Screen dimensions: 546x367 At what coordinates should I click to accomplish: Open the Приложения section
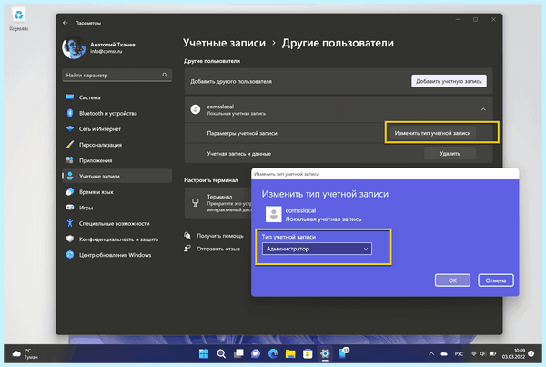click(117, 160)
